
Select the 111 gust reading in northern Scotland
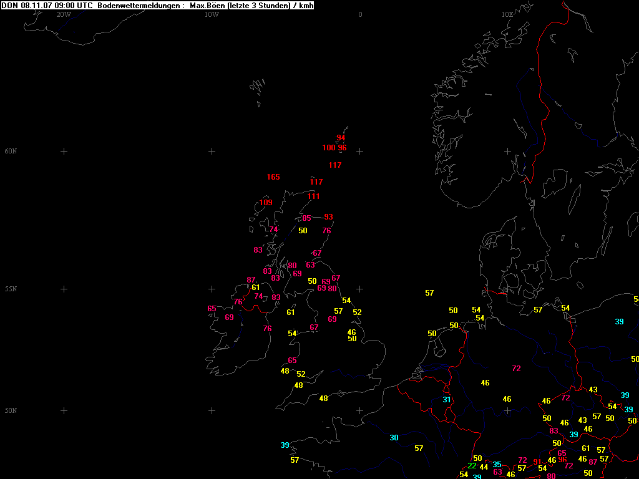click(x=313, y=196)
